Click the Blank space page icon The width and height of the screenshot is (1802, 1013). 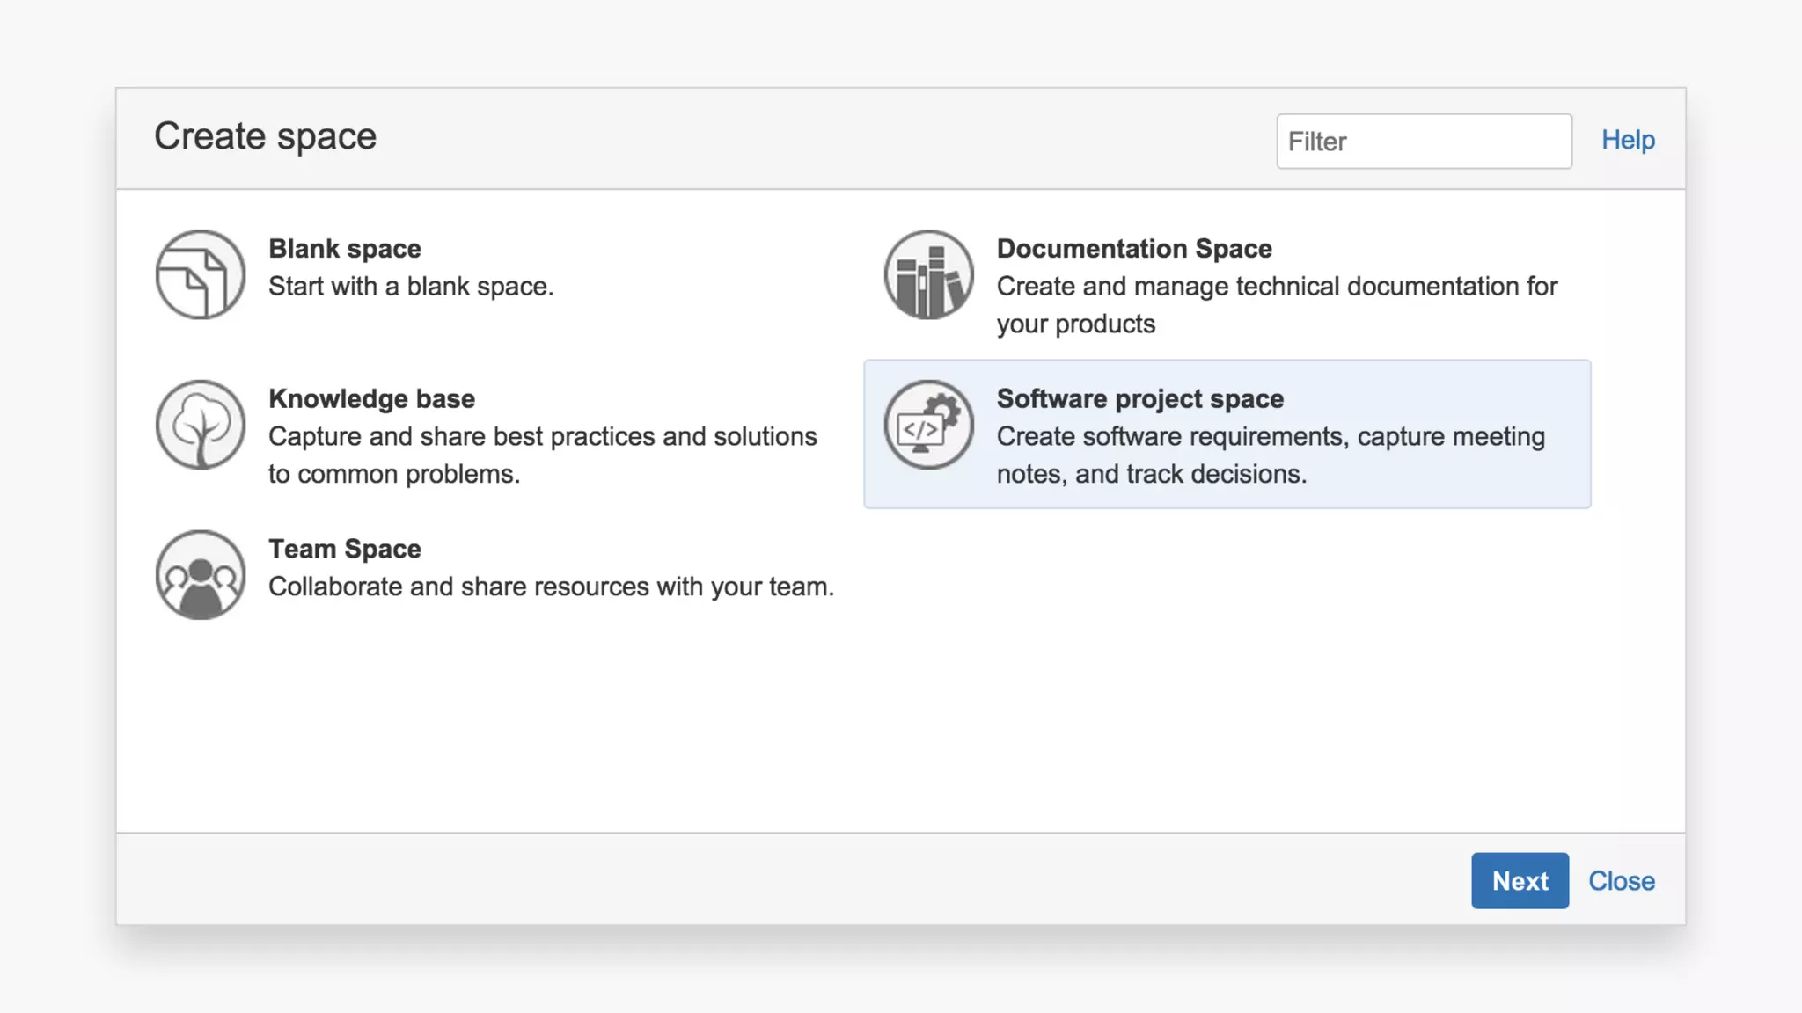[201, 274]
